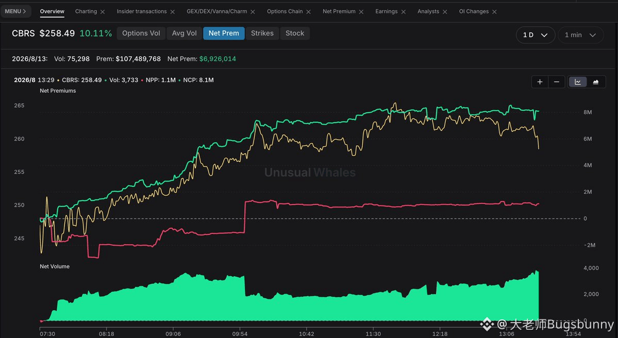Close the OI Changes tab
618x338 pixels.
(x=494, y=12)
